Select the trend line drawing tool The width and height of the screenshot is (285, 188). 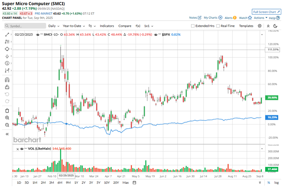[x=7, y=34]
